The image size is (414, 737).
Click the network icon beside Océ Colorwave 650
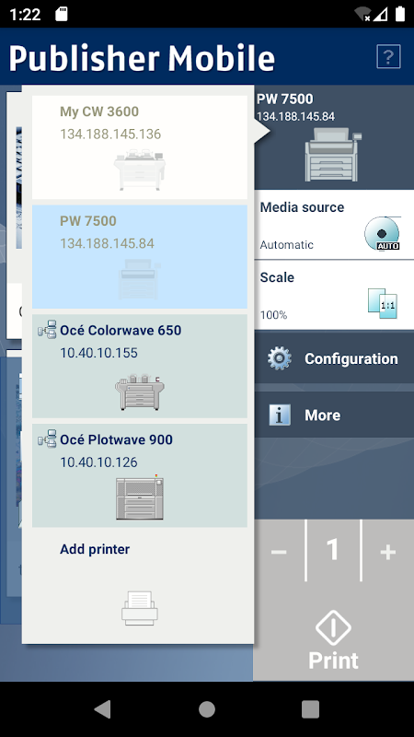47,331
